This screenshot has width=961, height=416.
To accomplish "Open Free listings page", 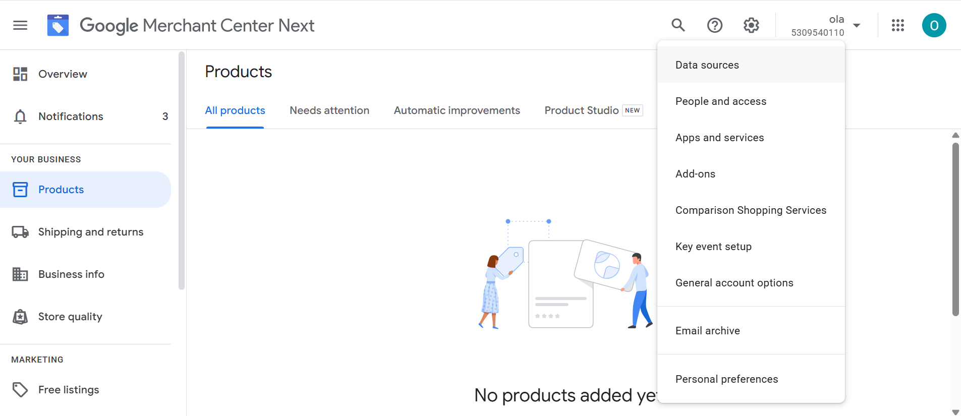I will click(x=69, y=390).
